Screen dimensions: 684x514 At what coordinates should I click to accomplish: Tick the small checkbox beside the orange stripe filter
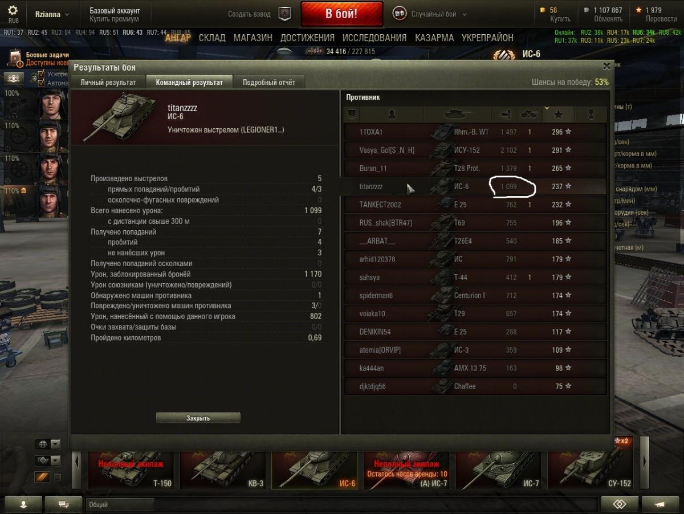pos(57,477)
